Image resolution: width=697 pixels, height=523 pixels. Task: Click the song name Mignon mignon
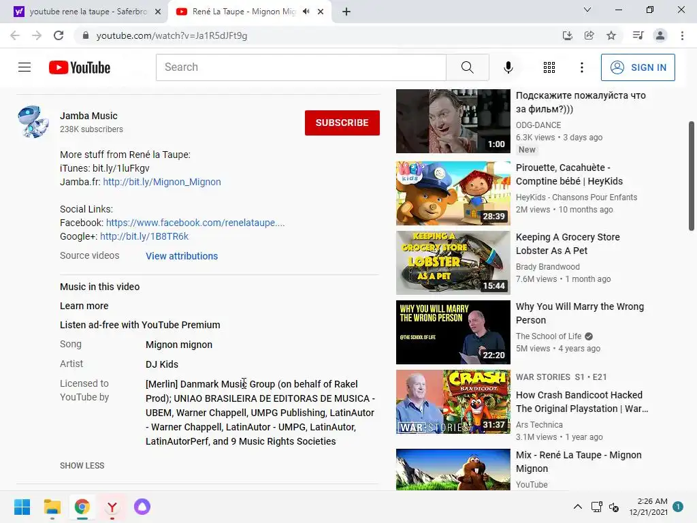coord(179,345)
